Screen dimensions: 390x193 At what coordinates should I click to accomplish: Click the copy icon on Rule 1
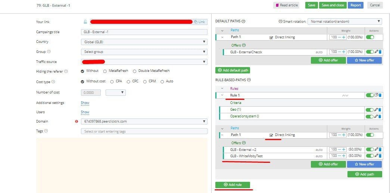[x=376, y=95]
